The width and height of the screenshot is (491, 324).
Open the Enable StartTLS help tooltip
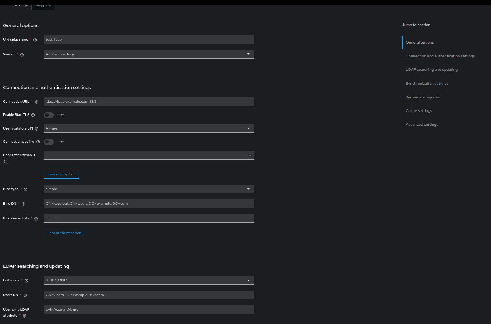click(x=33, y=115)
